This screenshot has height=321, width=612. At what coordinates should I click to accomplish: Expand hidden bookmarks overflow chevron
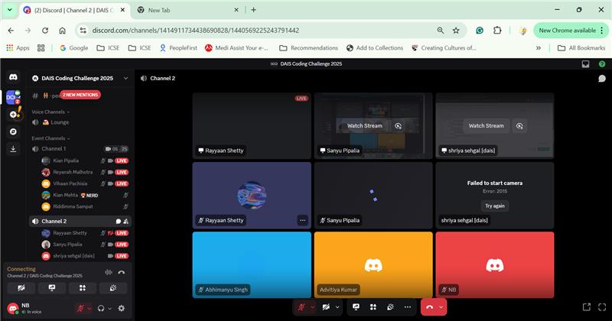[539, 48]
